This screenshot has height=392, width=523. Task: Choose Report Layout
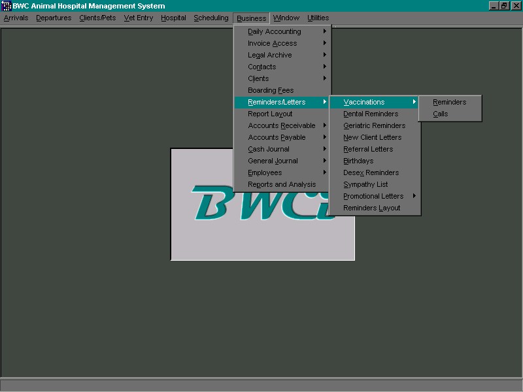point(282,114)
